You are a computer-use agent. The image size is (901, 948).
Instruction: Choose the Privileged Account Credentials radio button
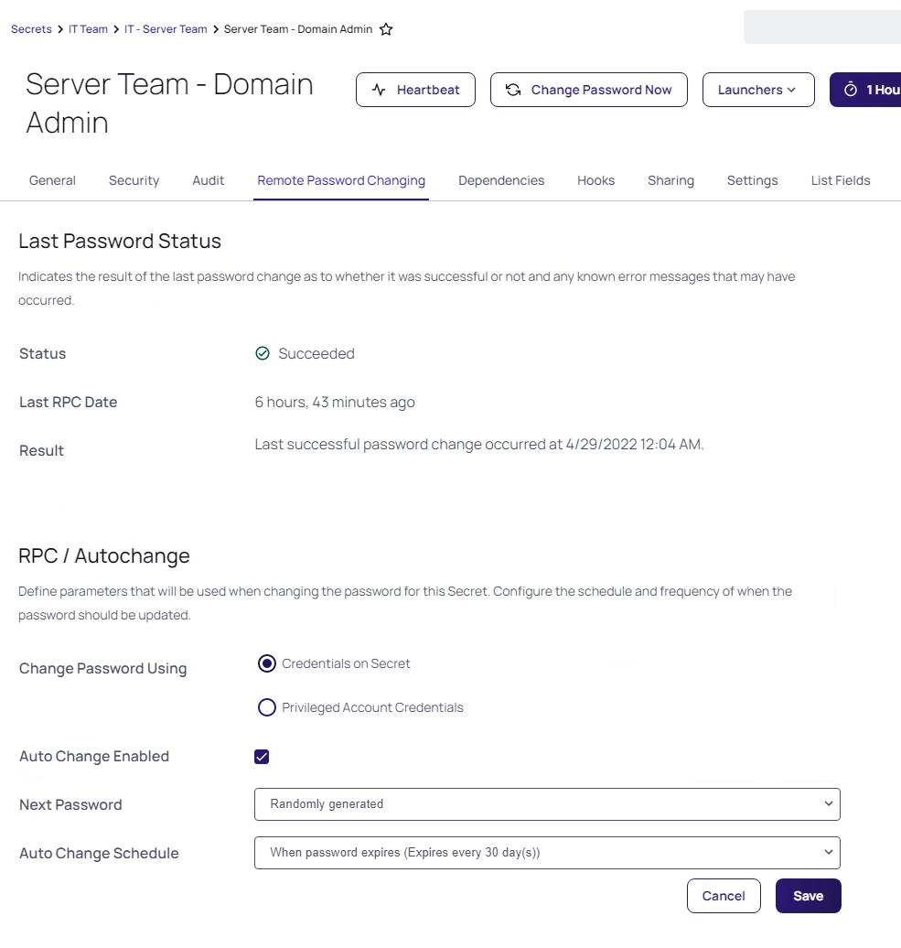(266, 707)
